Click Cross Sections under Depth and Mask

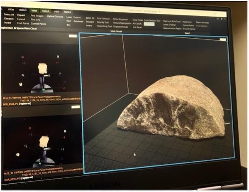coord(202,26)
